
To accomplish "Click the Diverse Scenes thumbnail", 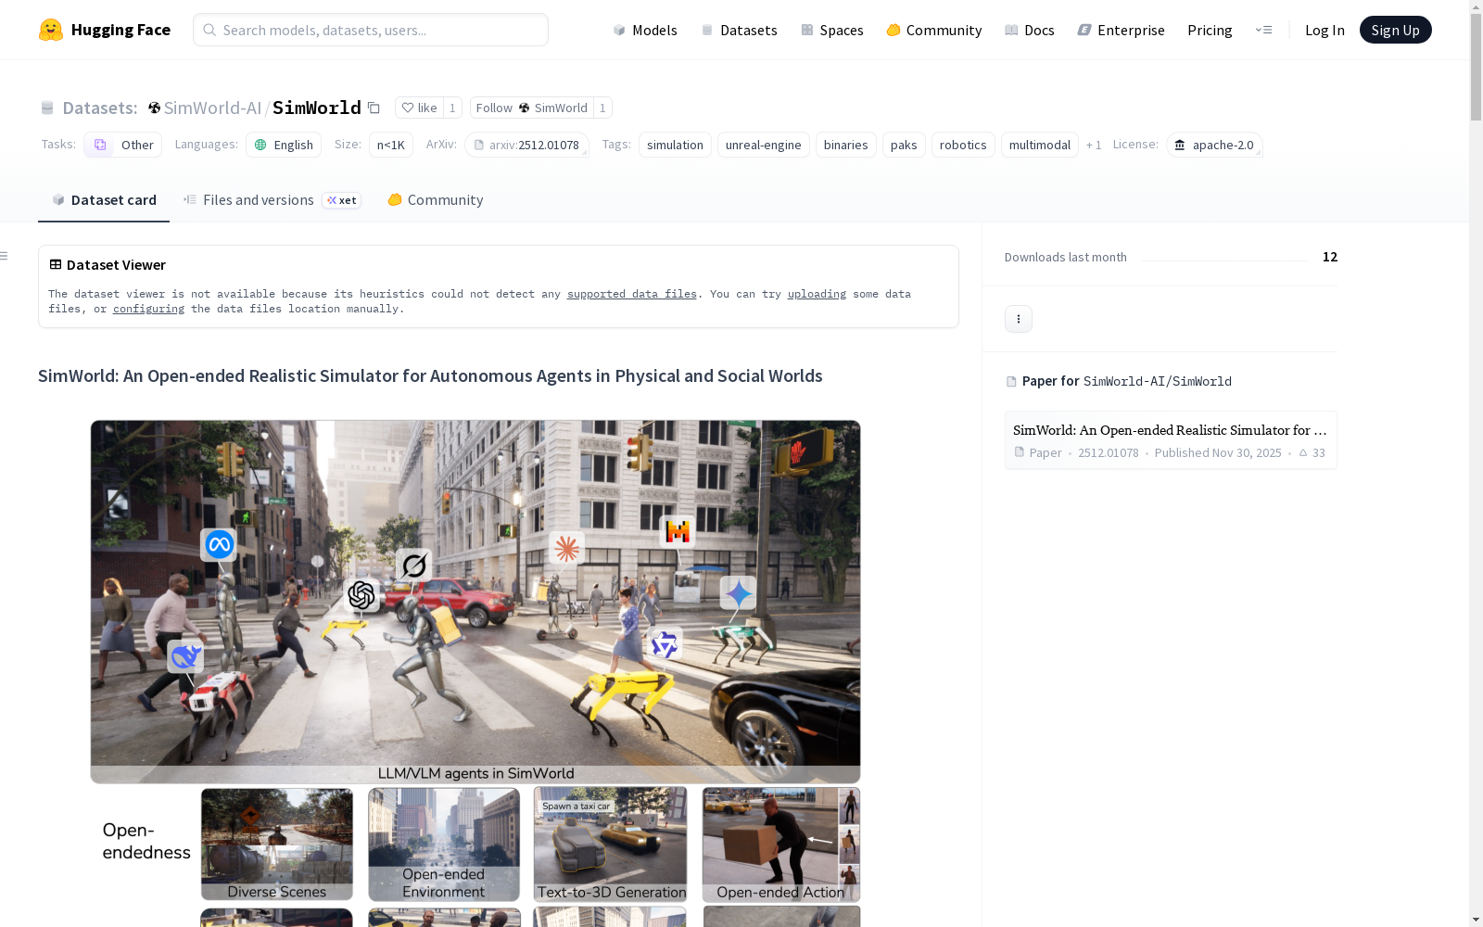I will [277, 844].
